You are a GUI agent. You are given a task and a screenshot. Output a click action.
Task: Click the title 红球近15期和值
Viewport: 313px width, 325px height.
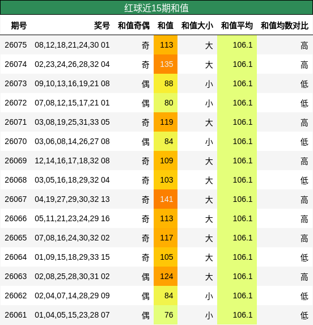coord(156,8)
